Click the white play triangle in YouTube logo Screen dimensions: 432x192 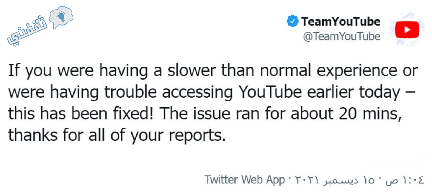pos(407,29)
